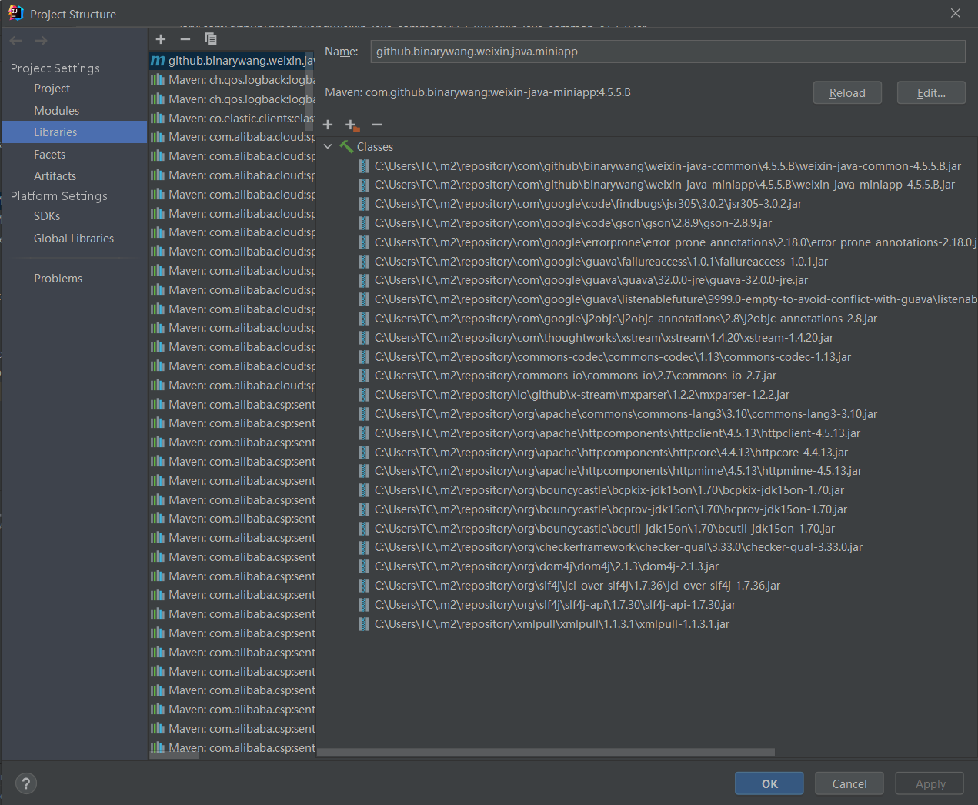Select Libraries in the sidebar
This screenshot has height=805, width=978.
click(74, 132)
